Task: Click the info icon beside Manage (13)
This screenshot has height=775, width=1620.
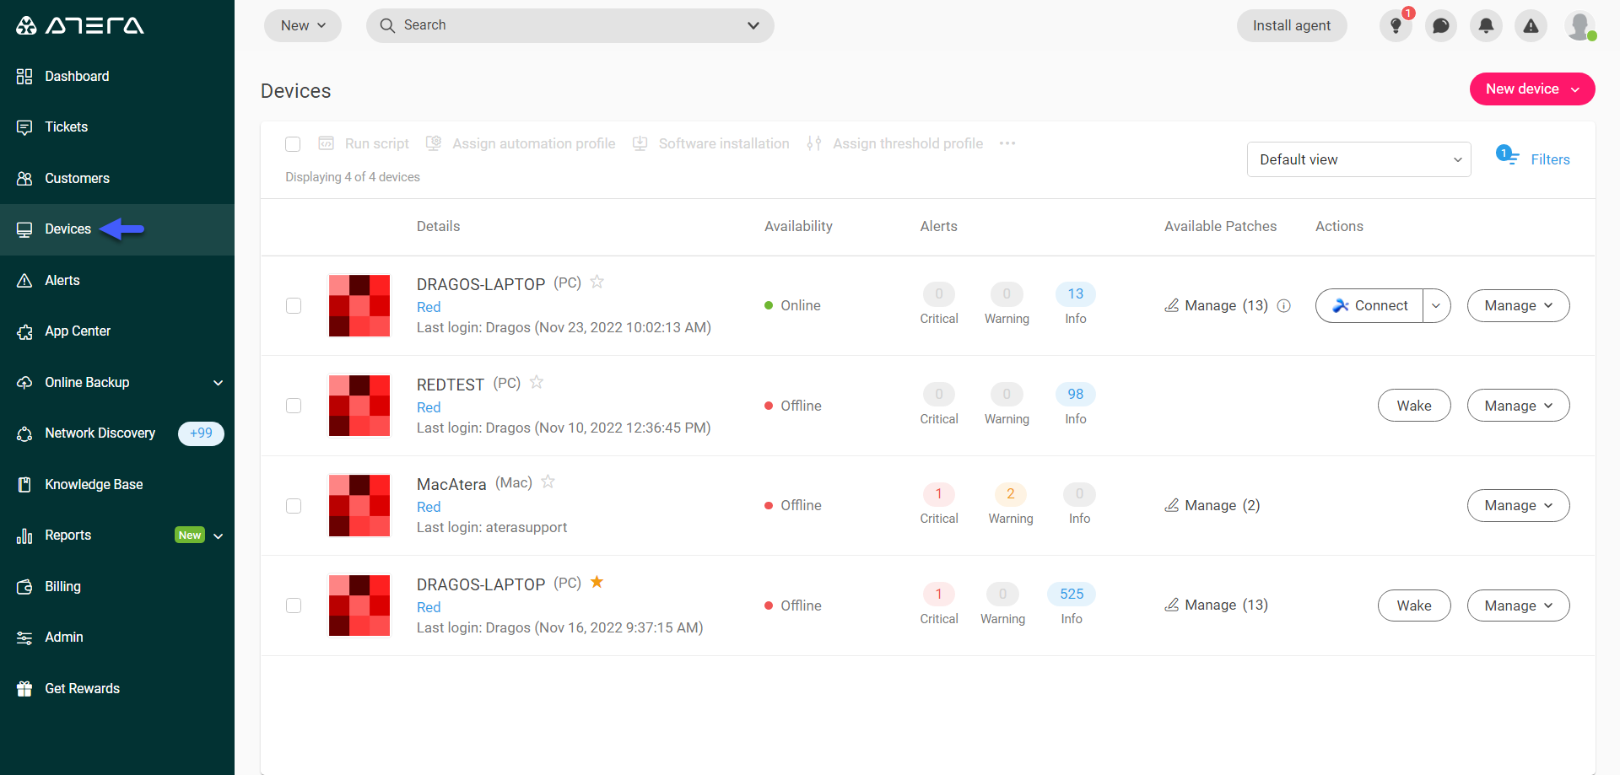Action: pyautogui.click(x=1284, y=306)
